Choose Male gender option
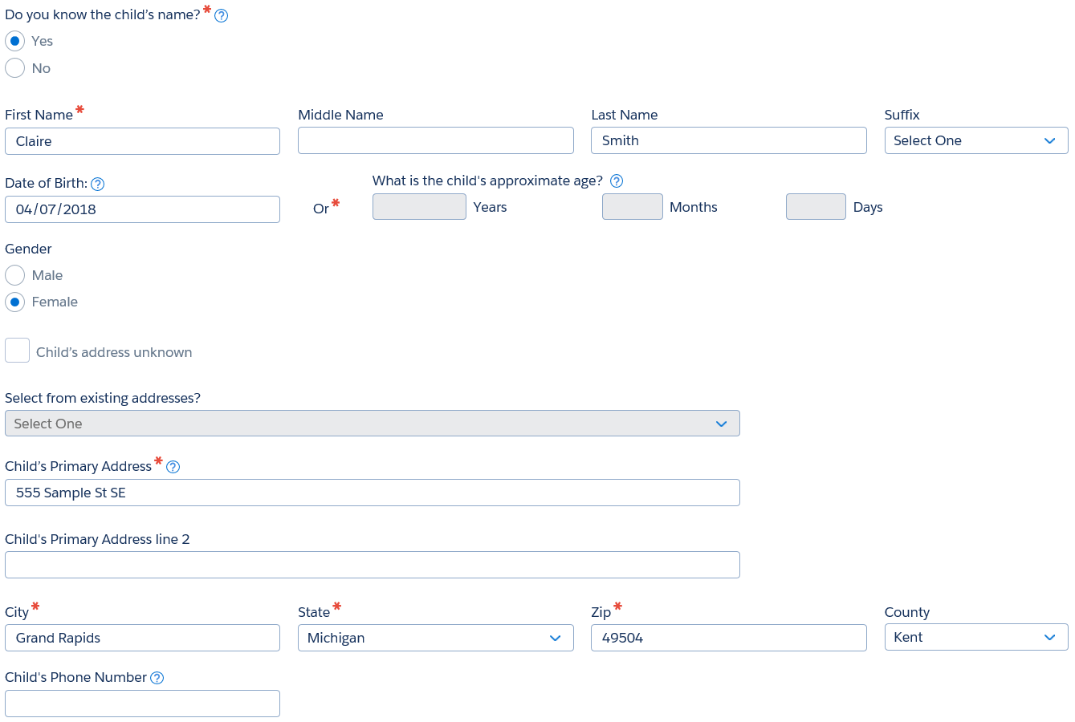This screenshot has height=722, width=1075. click(14, 275)
